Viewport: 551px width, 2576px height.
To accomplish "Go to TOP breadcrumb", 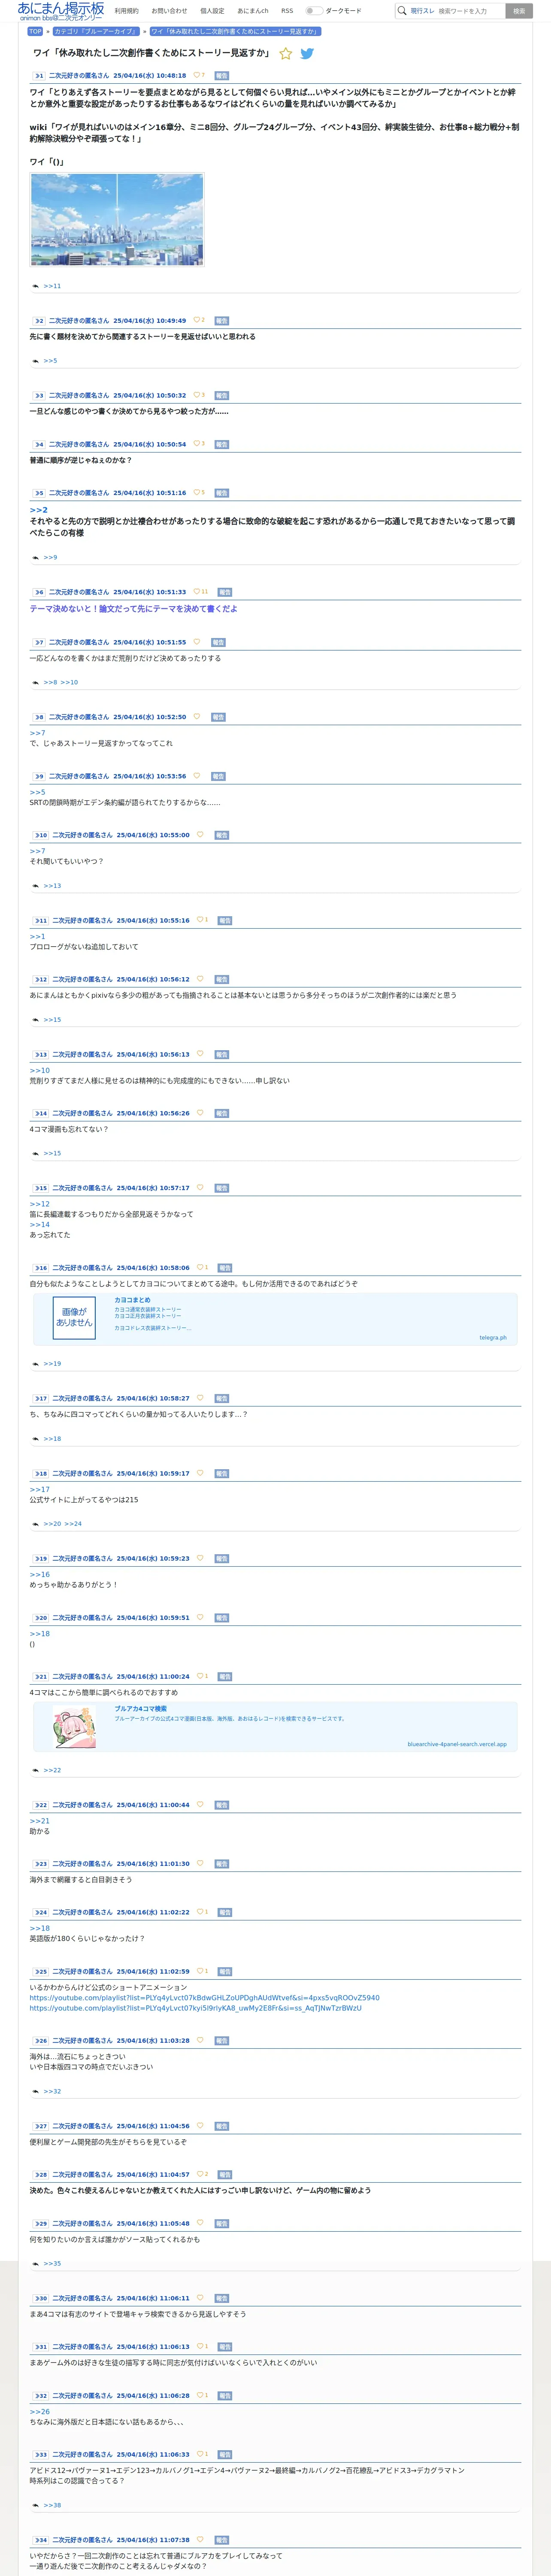I will click(x=35, y=31).
